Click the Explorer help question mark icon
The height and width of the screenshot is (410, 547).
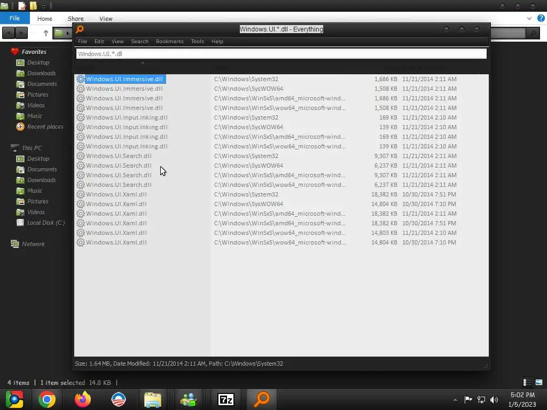coord(541,18)
